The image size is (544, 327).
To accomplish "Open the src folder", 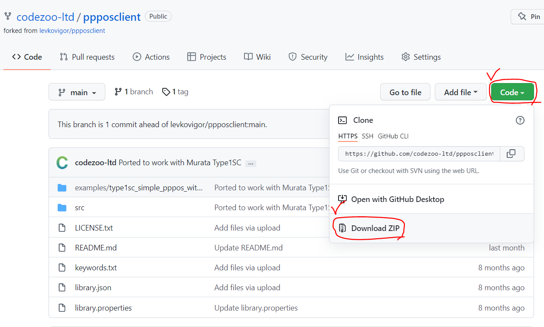I will tap(80, 208).
